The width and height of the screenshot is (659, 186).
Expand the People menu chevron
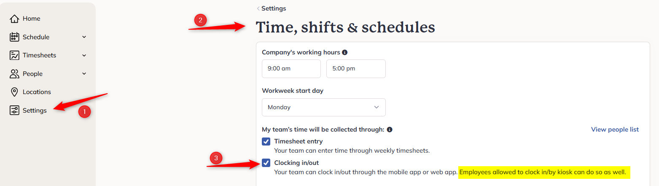coord(84,74)
